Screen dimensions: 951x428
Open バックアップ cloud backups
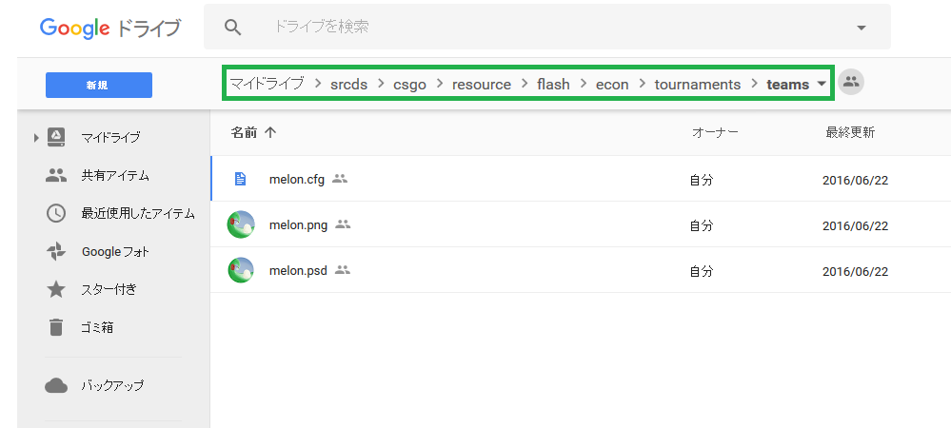click(111, 385)
